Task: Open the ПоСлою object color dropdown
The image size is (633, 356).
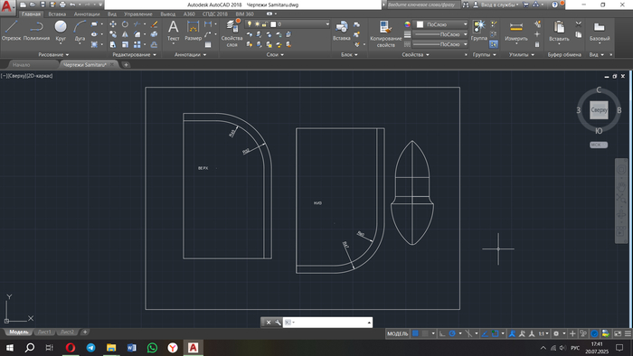Action: coord(441,24)
